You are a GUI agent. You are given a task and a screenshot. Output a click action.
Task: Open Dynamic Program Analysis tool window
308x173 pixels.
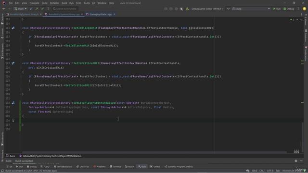click(x=179, y=167)
